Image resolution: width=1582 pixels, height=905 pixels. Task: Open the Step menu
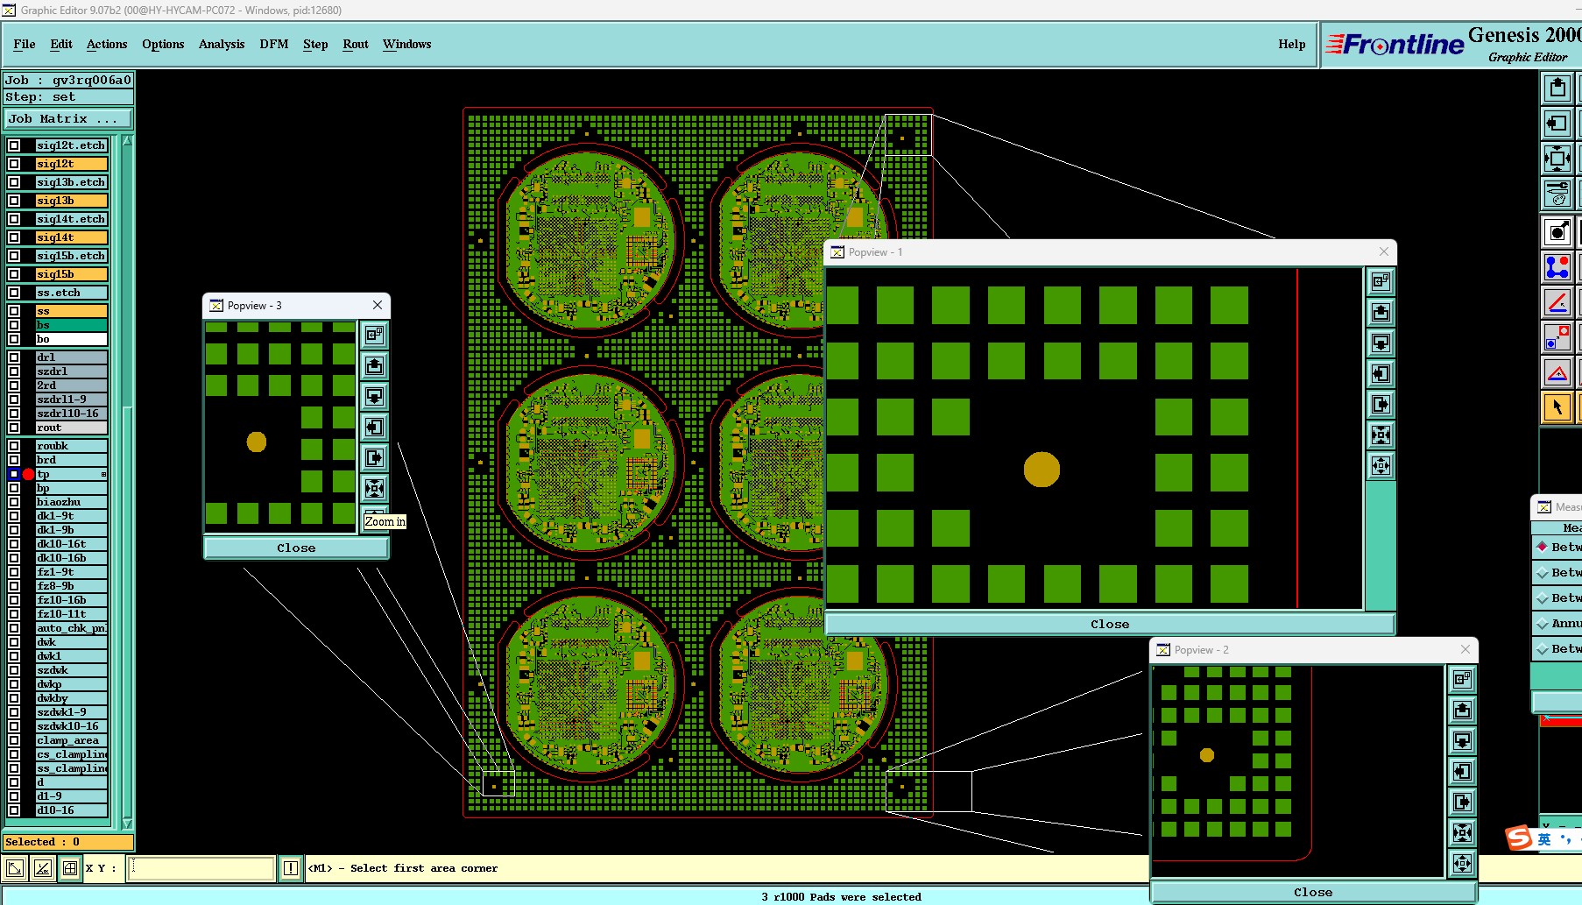tap(315, 44)
